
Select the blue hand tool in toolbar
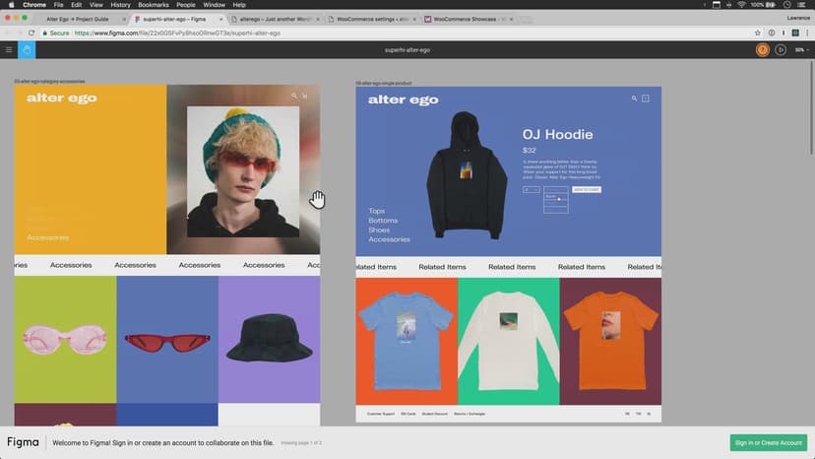click(x=28, y=49)
